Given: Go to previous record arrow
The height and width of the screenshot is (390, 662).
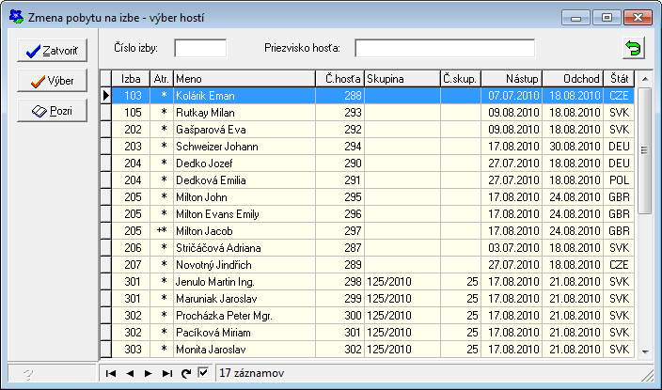Looking at the screenshot, I should click(x=130, y=373).
